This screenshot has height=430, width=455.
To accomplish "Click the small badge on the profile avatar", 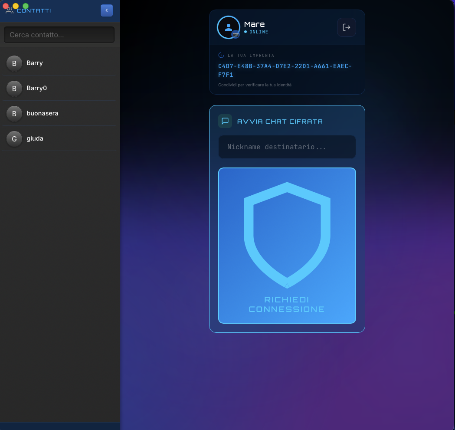I will [x=236, y=34].
